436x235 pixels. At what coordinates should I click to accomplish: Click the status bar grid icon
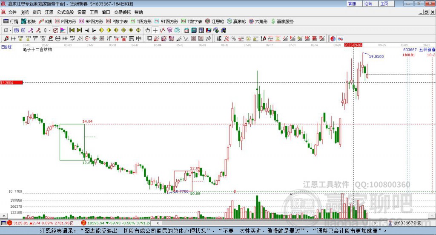tap(3, 223)
